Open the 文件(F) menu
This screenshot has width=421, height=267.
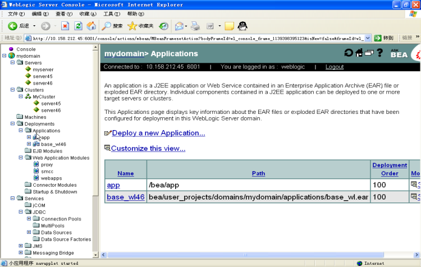[x=16, y=13]
